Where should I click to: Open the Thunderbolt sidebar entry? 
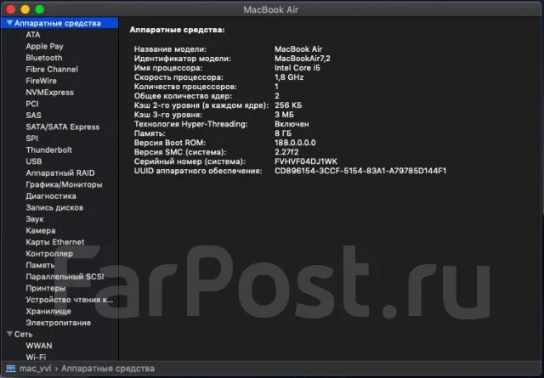(49, 150)
